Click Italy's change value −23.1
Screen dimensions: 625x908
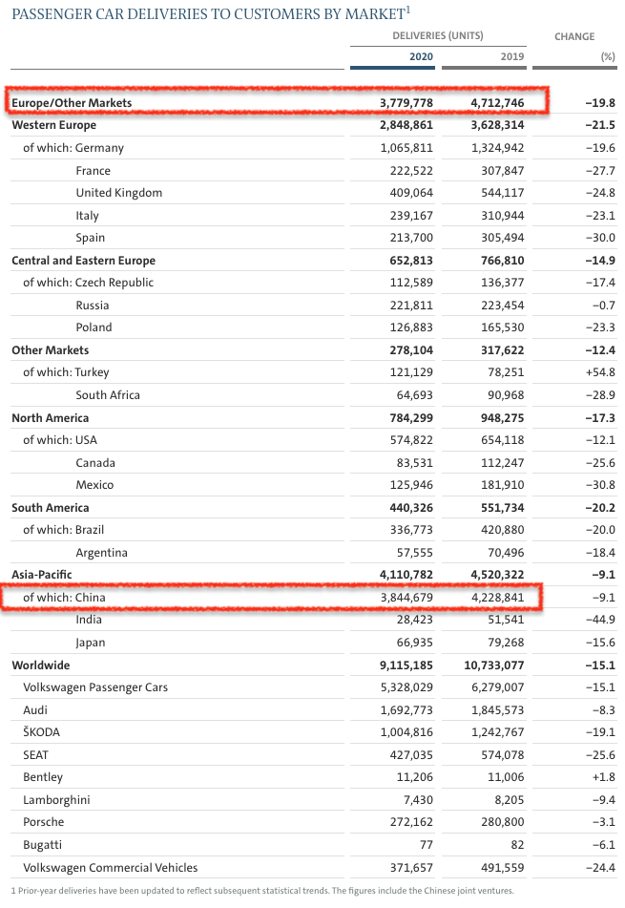click(600, 216)
